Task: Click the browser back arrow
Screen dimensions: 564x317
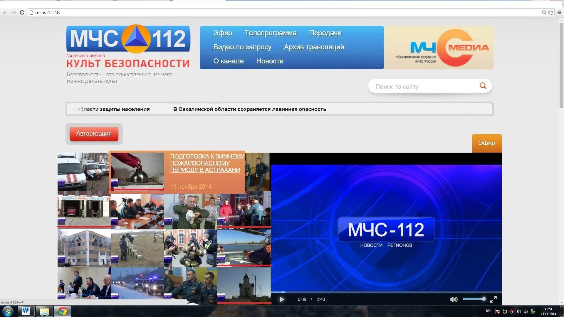Action: coord(5,12)
